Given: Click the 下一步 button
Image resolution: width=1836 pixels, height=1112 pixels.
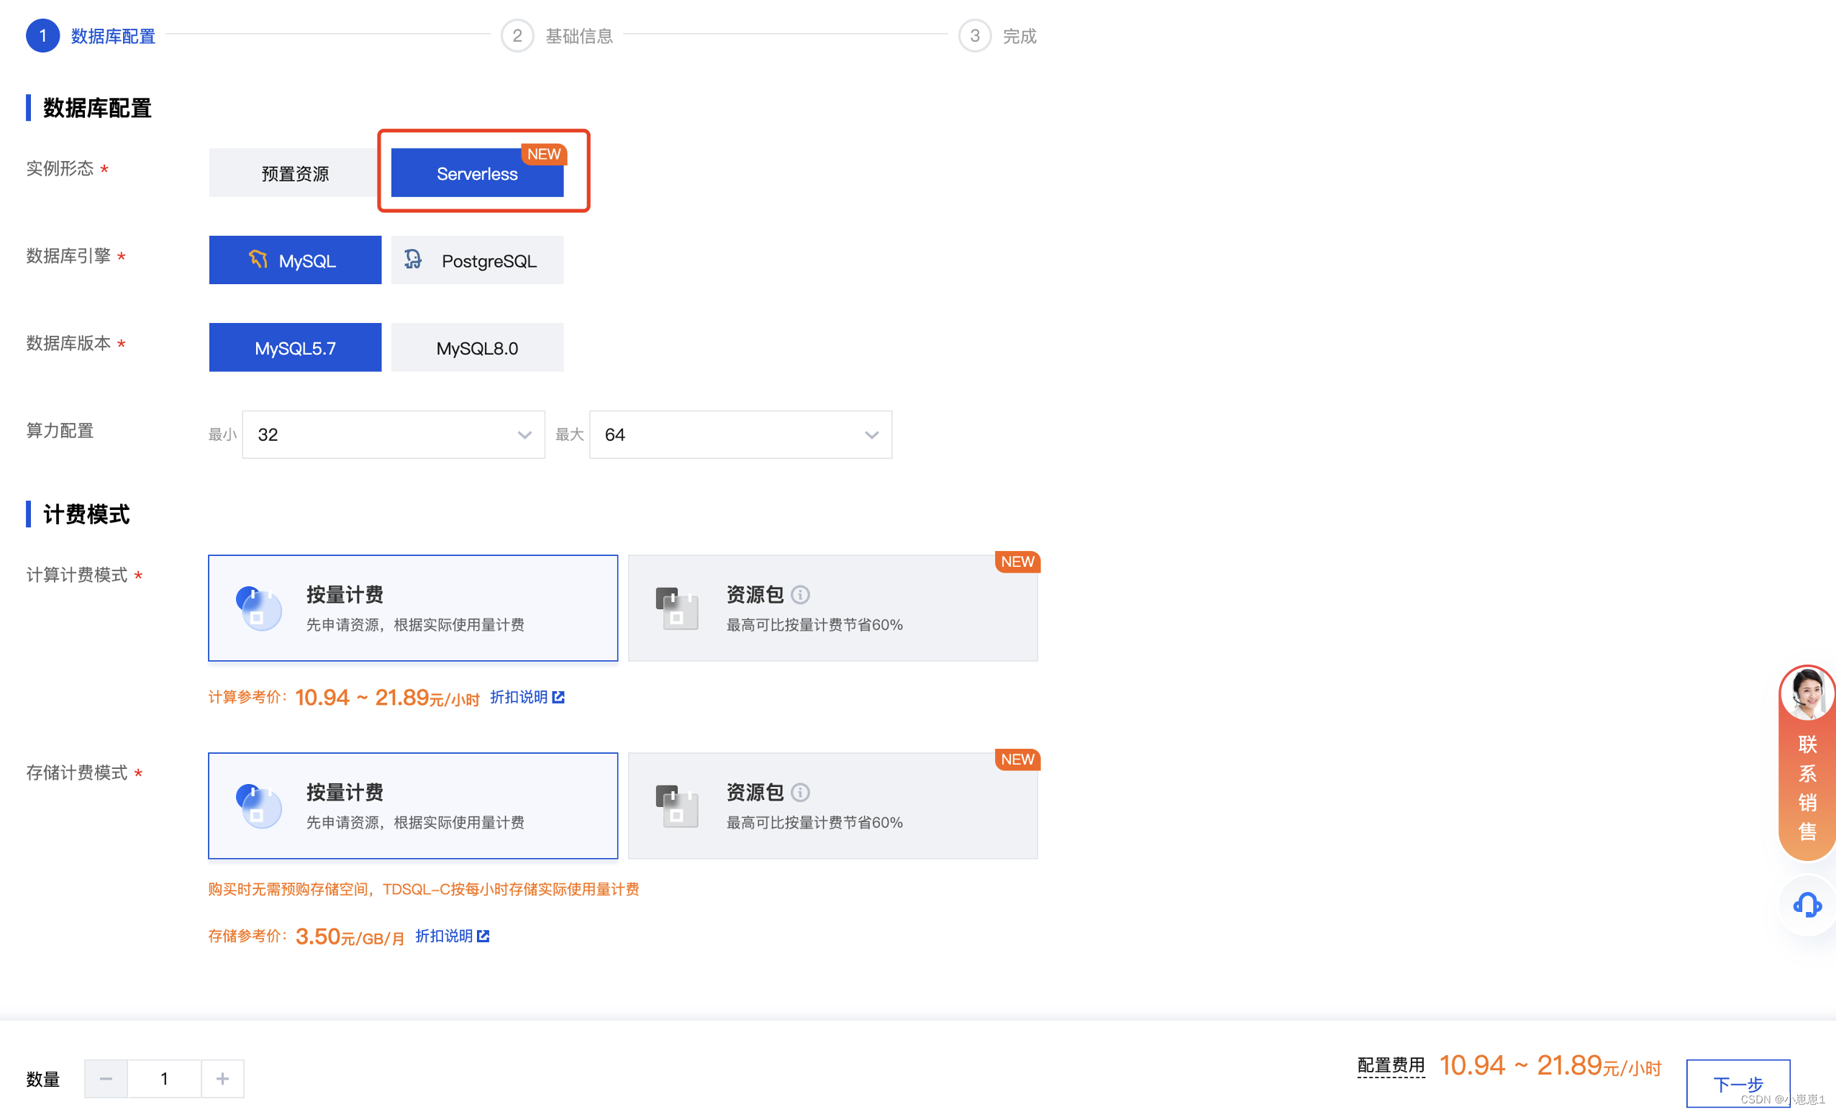Looking at the screenshot, I should click(x=1737, y=1083).
